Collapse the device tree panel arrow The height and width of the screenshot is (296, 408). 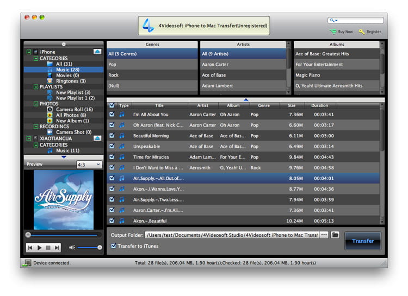(64, 157)
